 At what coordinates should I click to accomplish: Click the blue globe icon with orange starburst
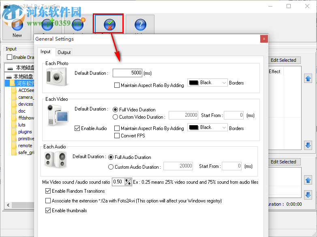(x=78, y=24)
